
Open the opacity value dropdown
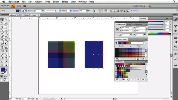tap(88, 11)
